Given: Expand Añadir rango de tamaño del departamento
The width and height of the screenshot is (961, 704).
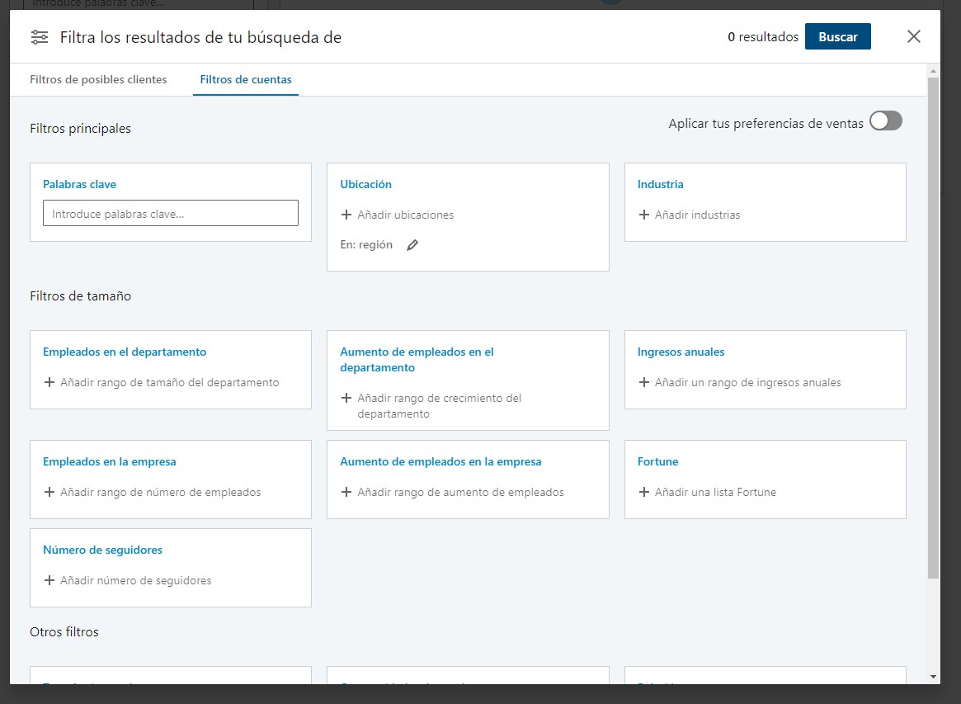Looking at the screenshot, I should (x=169, y=382).
